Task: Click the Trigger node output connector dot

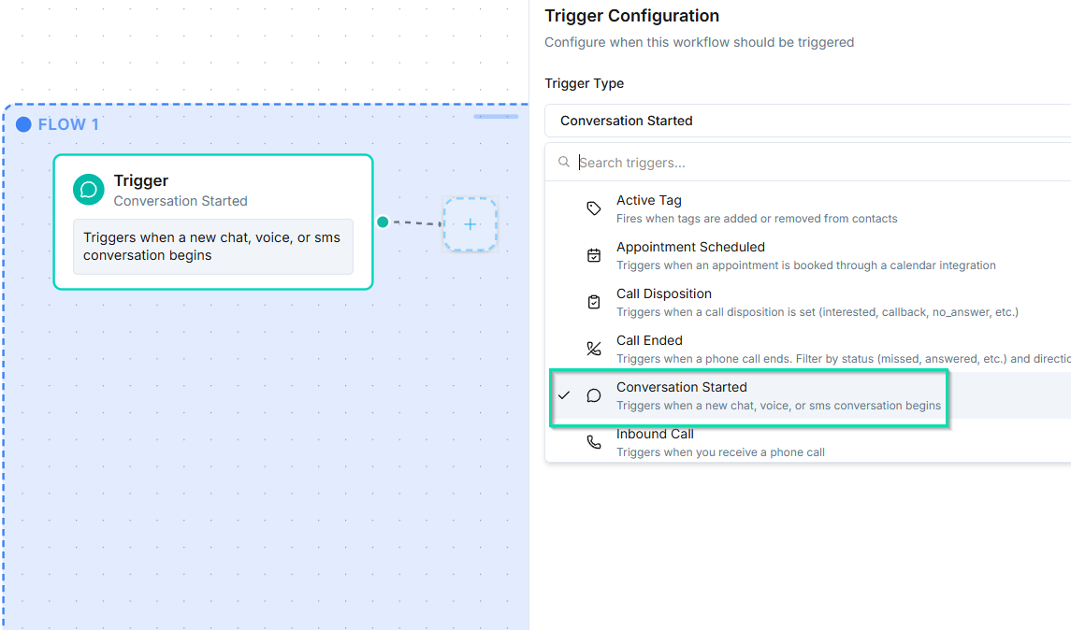Action: coord(383,222)
